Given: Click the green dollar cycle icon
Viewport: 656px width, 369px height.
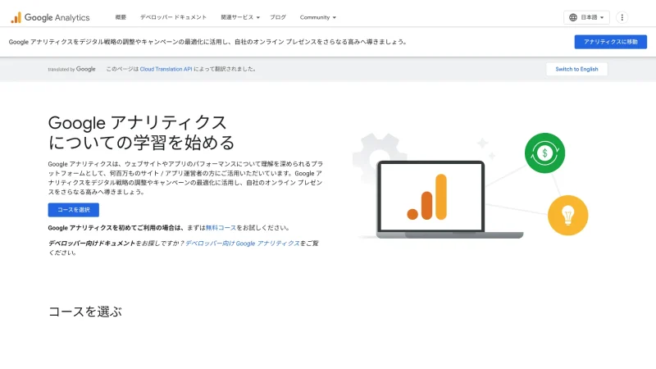Looking at the screenshot, I should pyautogui.click(x=544, y=153).
